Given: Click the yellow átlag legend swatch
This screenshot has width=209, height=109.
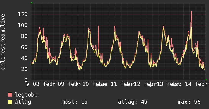Looking at the screenshot, I should click(10, 102).
